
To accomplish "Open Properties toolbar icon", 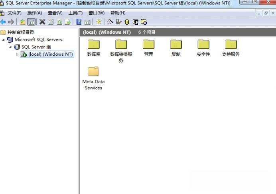I will pyautogui.click(x=51, y=22).
